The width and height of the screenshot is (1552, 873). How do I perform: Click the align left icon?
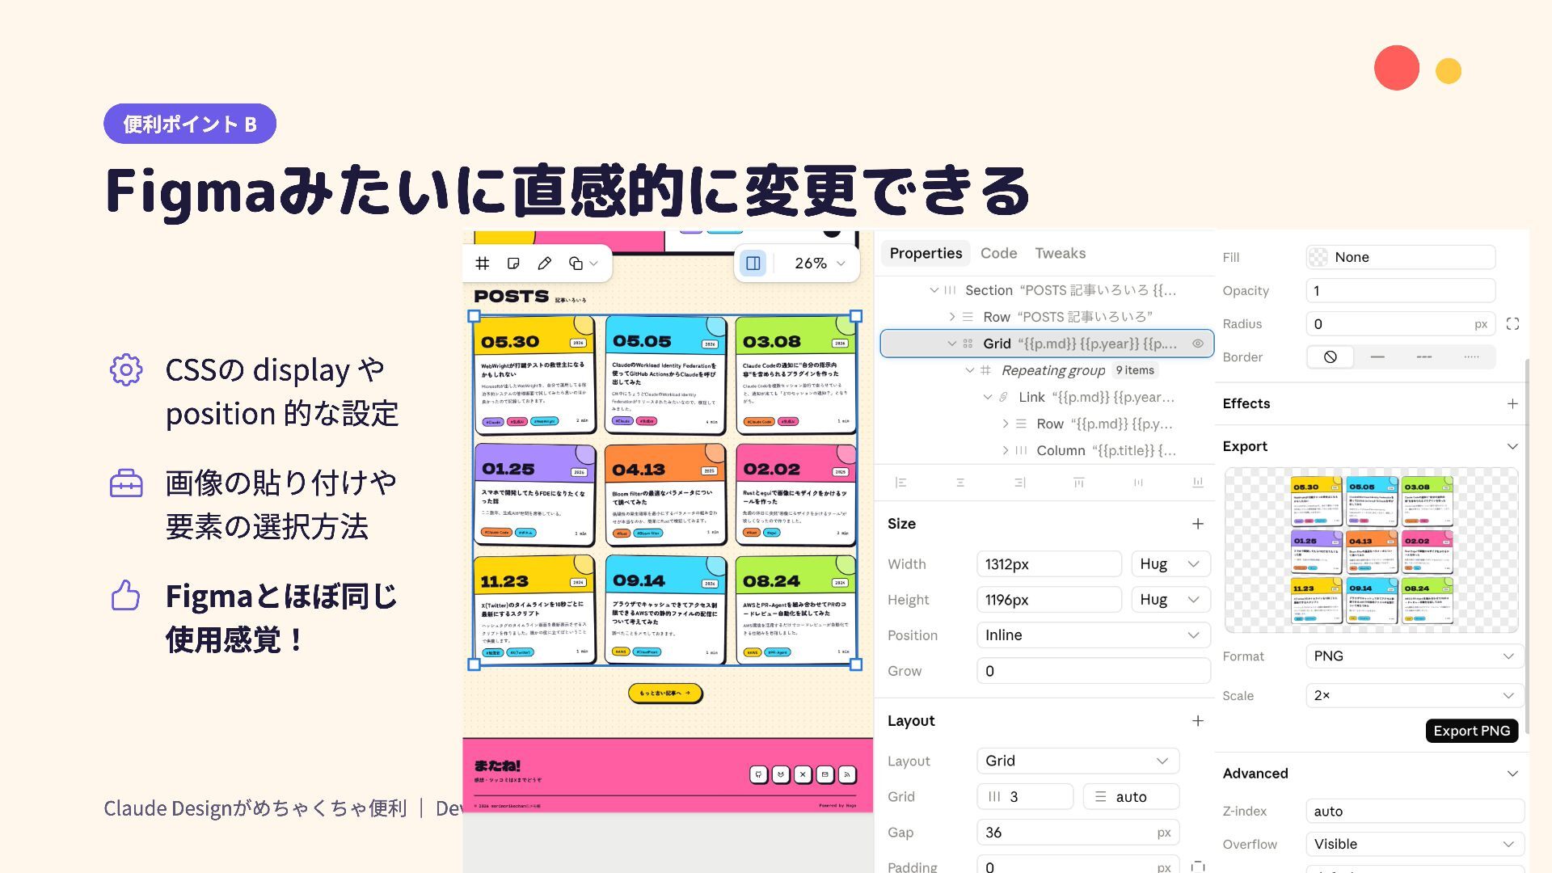tap(900, 483)
